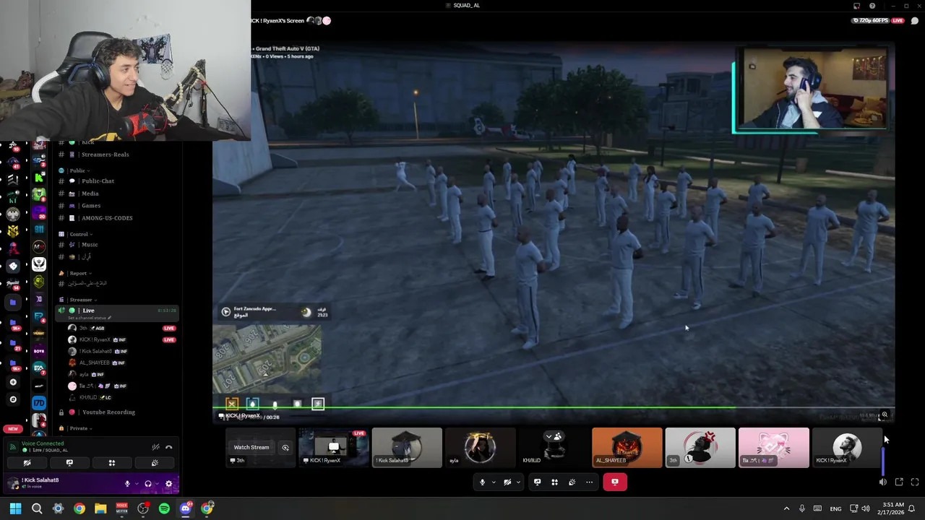The image size is (925, 520).
Task: Select ayla participant tile
Action: click(x=480, y=448)
